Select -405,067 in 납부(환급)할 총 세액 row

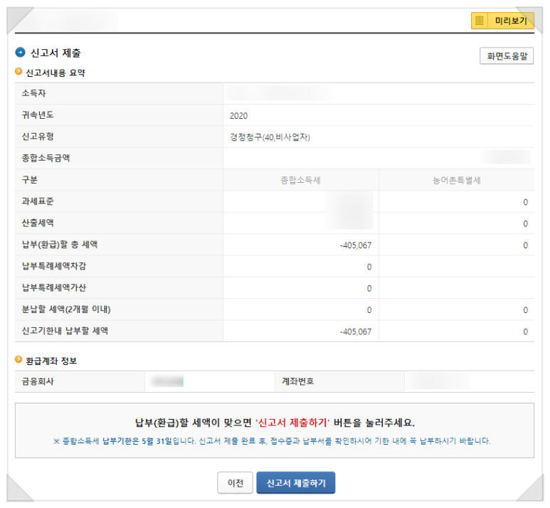355,245
